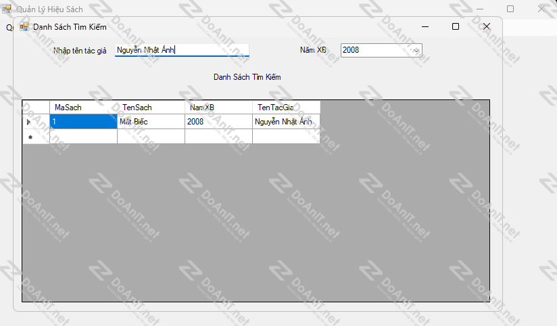Viewport: 557px width, 326px height.
Task: Open the Năm XB dropdown list
Action: tap(416, 50)
